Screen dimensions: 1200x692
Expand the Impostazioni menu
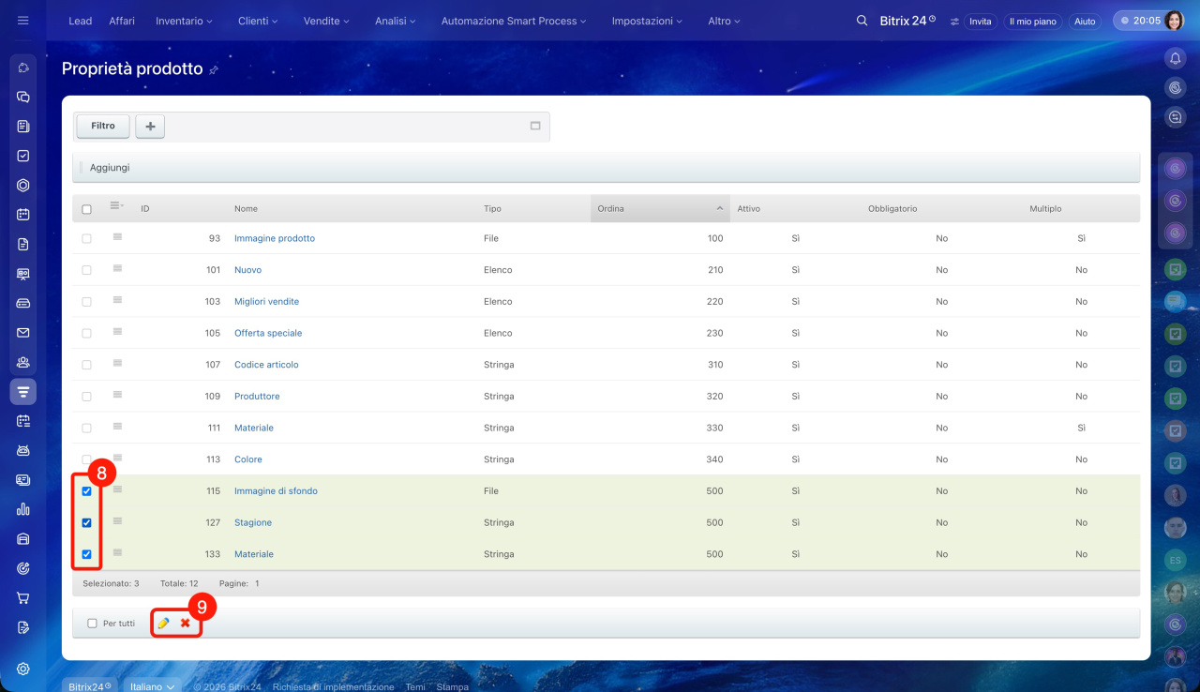coord(647,21)
